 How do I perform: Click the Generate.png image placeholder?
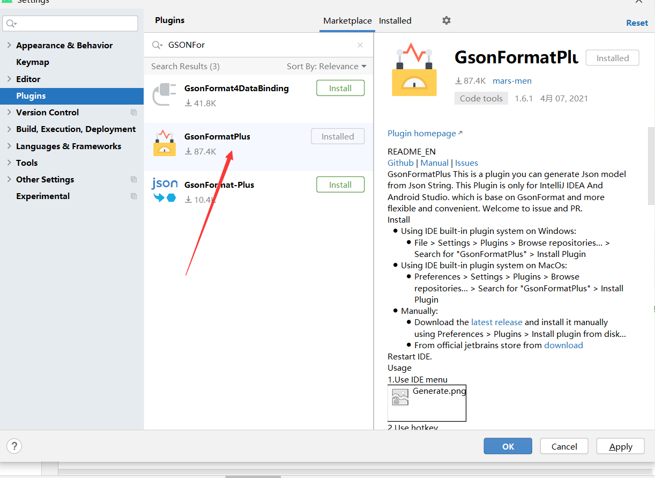coord(427,403)
